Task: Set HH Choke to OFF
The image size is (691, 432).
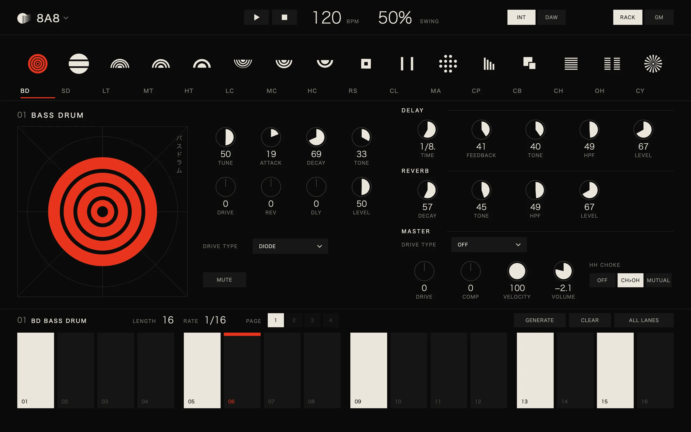Action: point(602,280)
